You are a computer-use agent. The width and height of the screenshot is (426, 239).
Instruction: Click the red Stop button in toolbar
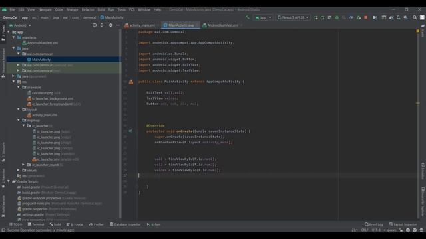(366, 17)
